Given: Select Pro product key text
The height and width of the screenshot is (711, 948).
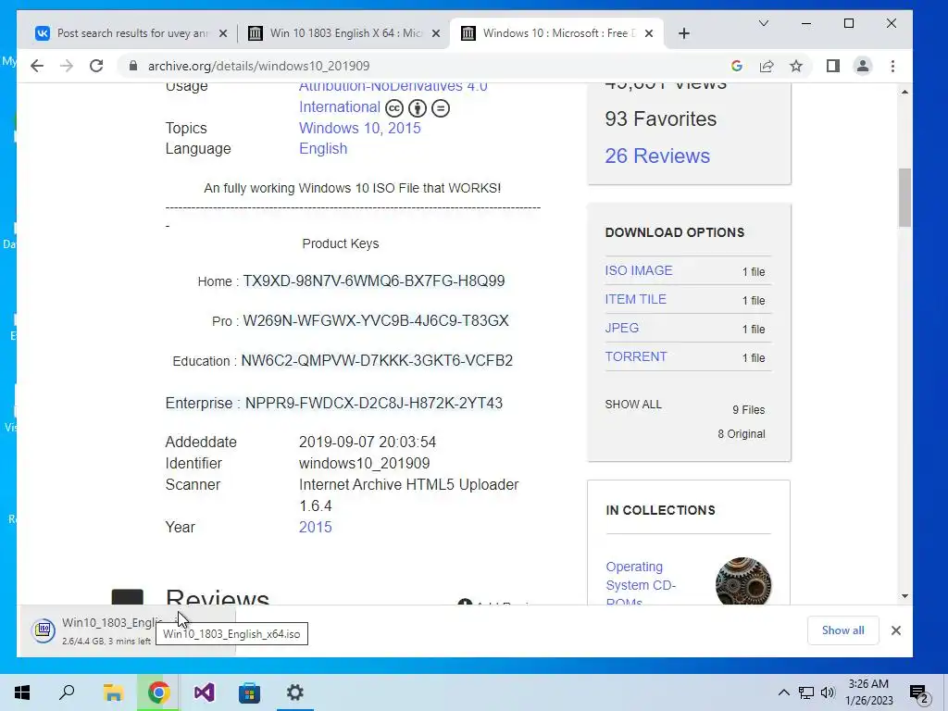Looking at the screenshot, I should 376,320.
